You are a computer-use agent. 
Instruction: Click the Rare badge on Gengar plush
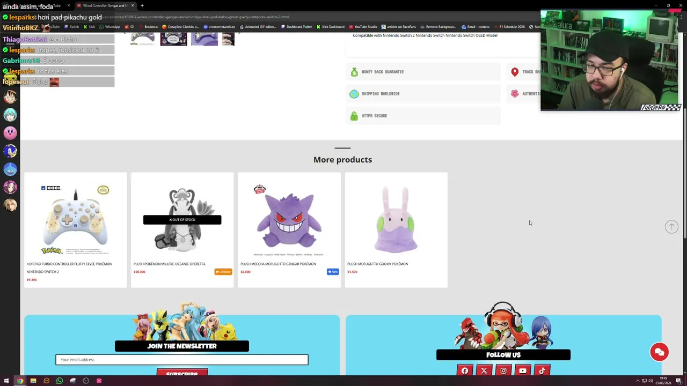[333, 272]
